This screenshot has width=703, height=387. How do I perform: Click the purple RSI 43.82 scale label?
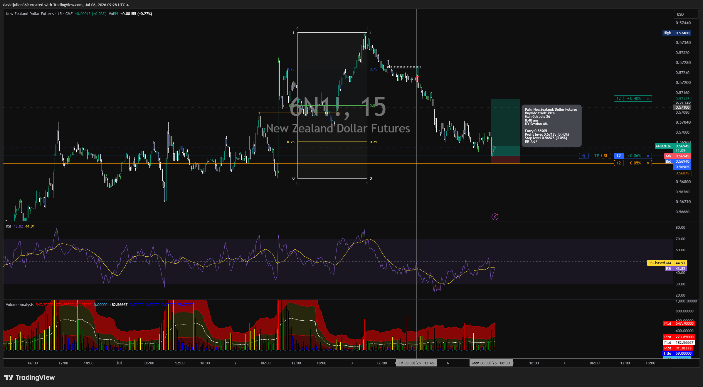676,269
